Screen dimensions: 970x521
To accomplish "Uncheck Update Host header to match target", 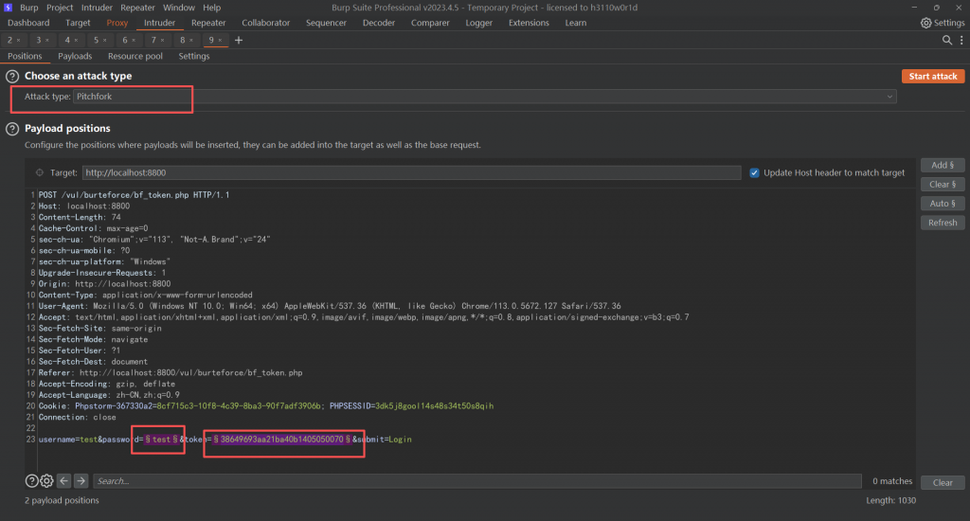I will [755, 172].
